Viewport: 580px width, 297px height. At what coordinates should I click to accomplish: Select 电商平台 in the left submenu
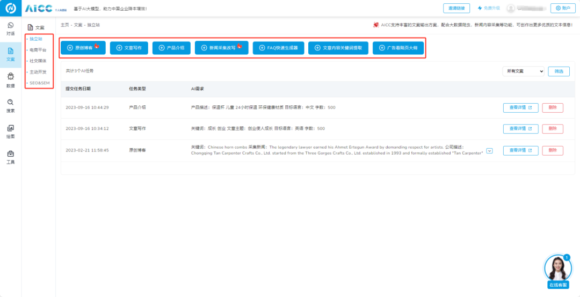click(38, 50)
